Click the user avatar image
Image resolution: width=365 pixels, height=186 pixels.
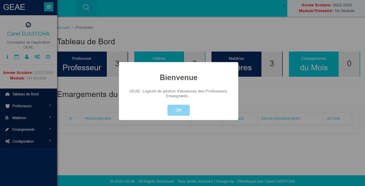tap(28, 25)
